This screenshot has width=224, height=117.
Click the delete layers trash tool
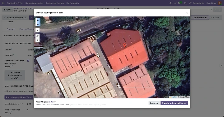(38, 40)
